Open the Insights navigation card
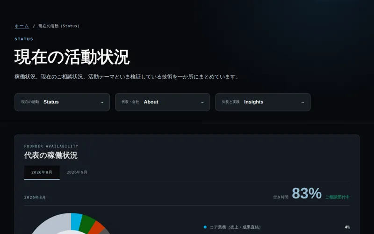The height and width of the screenshot is (234, 374). click(263, 102)
